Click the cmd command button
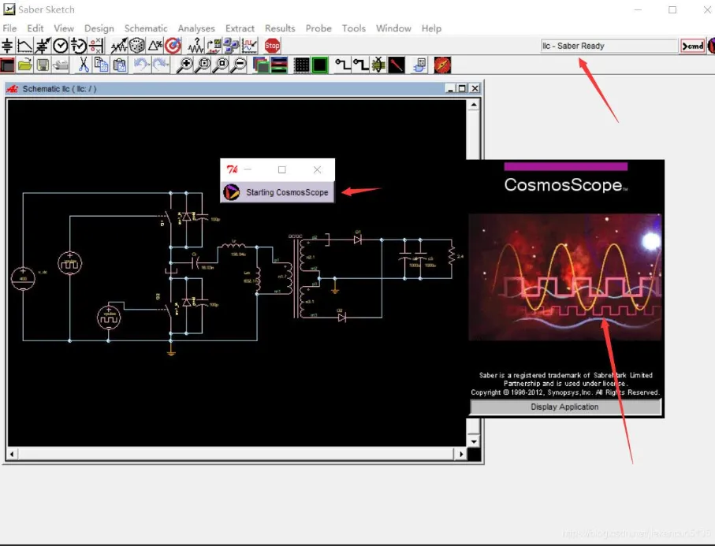 692,46
